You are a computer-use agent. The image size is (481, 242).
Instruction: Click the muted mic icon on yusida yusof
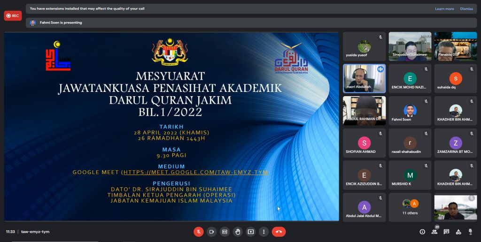(380, 37)
